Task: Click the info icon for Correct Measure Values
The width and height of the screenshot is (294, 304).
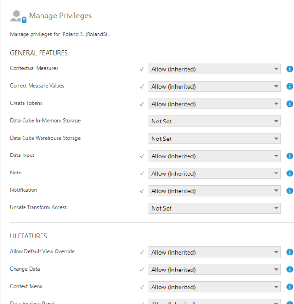Action: coord(290,87)
